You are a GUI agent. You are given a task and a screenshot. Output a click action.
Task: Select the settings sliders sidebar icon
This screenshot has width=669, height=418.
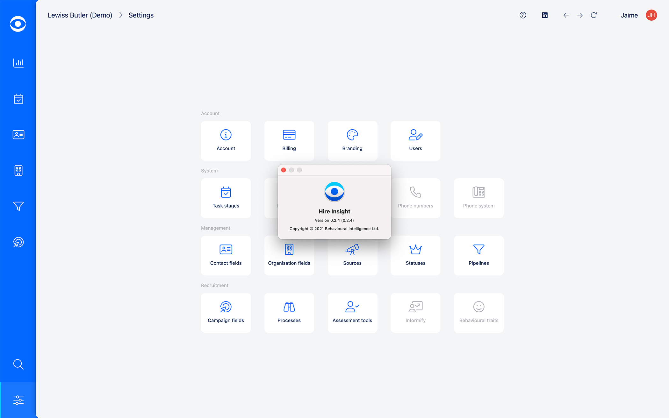pyautogui.click(x=18, y=400)
